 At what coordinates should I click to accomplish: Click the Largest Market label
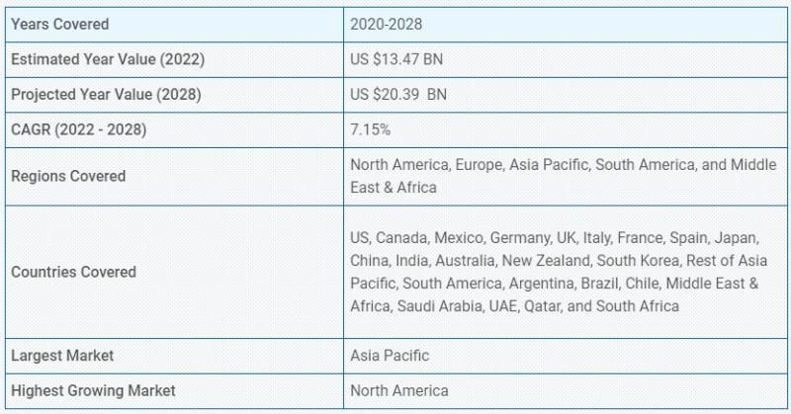[62, 356]
